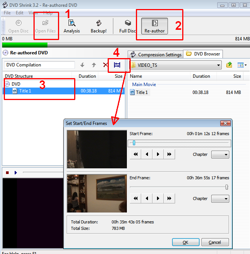Rewind Start Frame with double-left arrow
Viewport: 250px width, 254px height.
point(136,154)
